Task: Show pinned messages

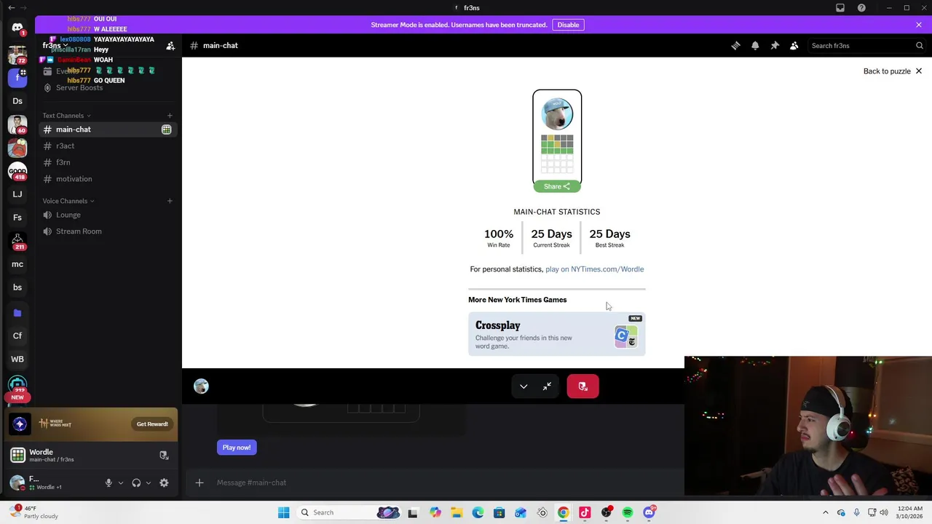Action: 775,45
